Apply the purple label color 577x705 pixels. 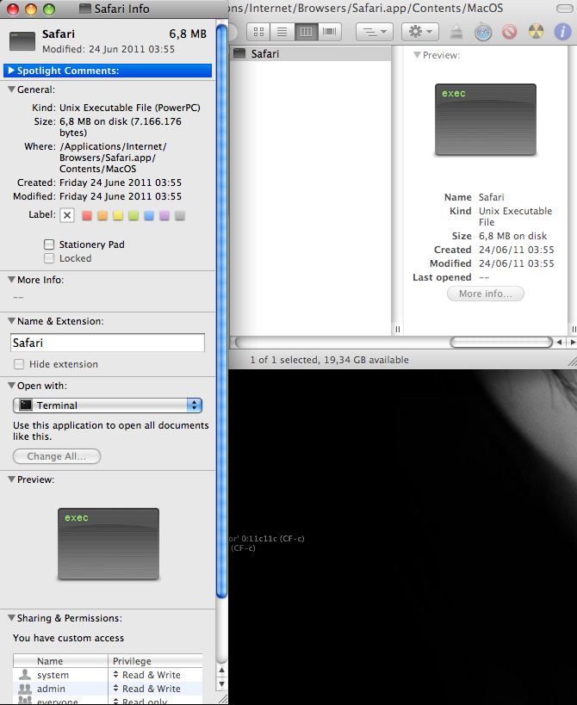click(164, 216)
